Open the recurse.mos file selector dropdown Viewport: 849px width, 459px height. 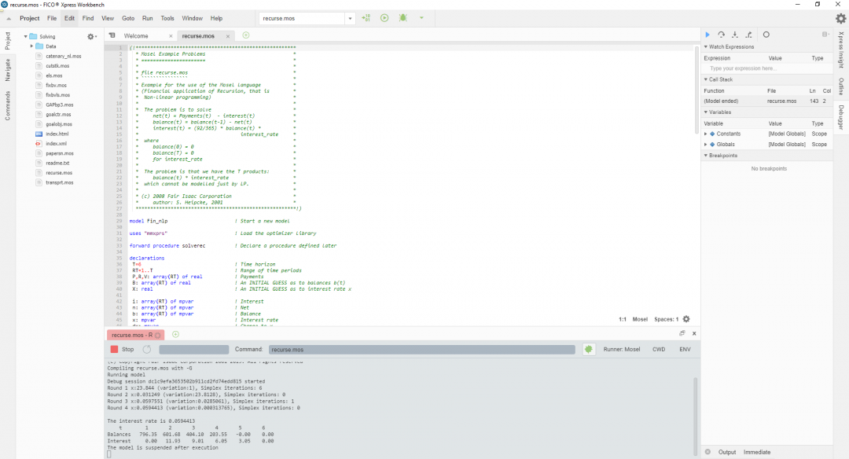tap(349, 18)
